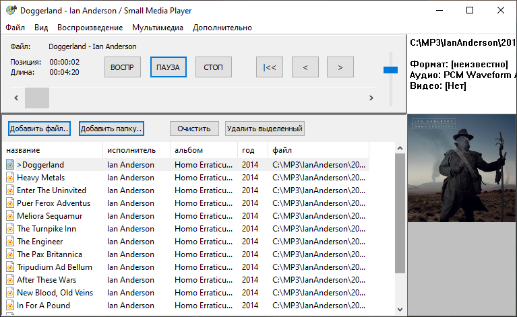
Task: Click the Homo Erraticus album cover thumbnail
Action: pos(462,168)
